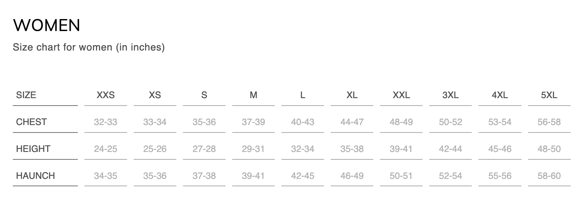Click haunch value 46-49 for size XL
Image resolution: width=579 pixels, height=224 pixels.
(352, 176)
